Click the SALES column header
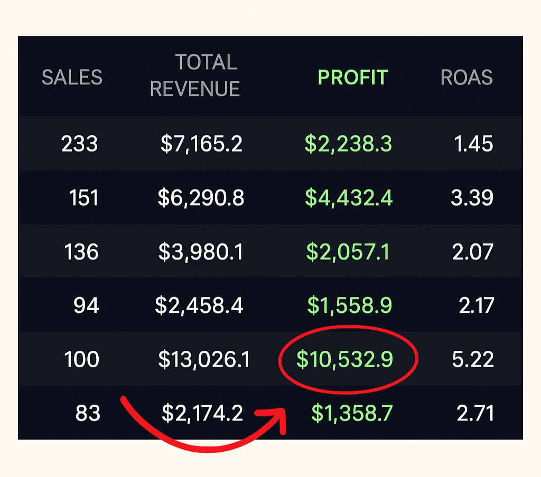Image resolution: width=541 pixels, height=477 pixels. [x=72, y=78]
